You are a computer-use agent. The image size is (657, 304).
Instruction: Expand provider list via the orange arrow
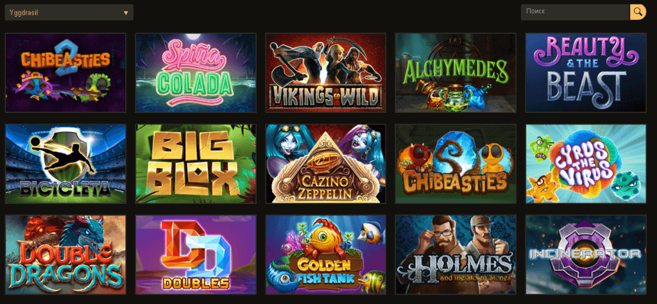click(126, 13)
